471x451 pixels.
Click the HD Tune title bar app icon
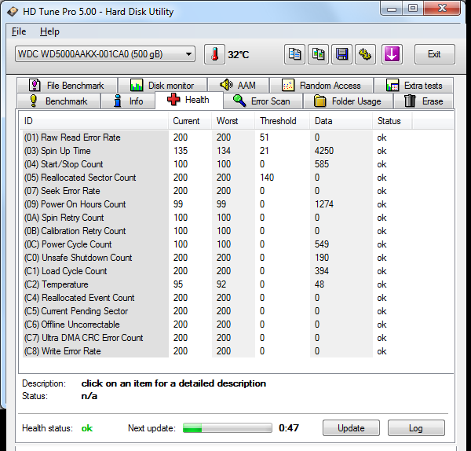[x=13, y=12]
